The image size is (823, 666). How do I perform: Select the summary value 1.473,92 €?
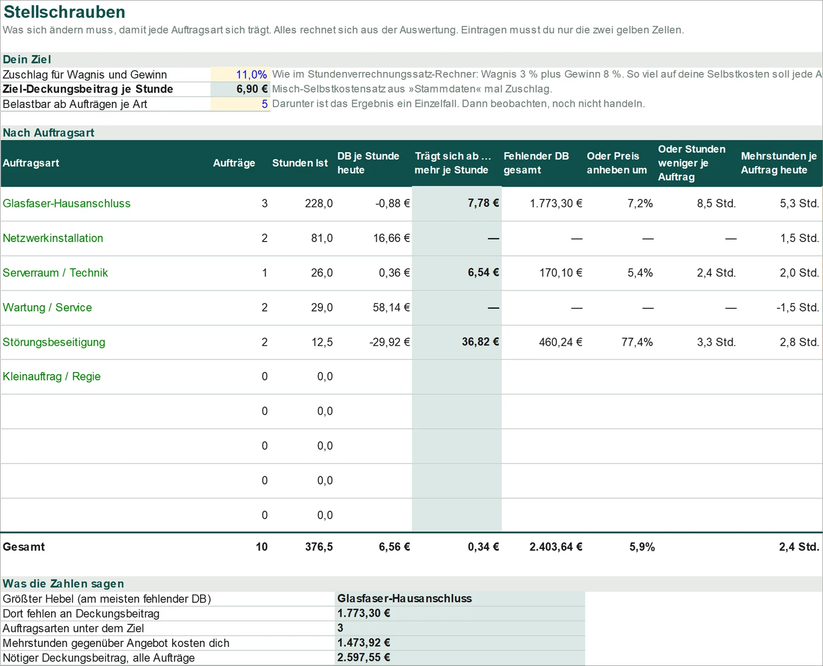[460, 643]
